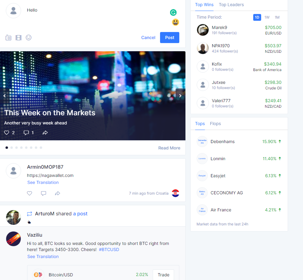
Task: Go to previous carousel slide
Action: [x=4, y=96]
